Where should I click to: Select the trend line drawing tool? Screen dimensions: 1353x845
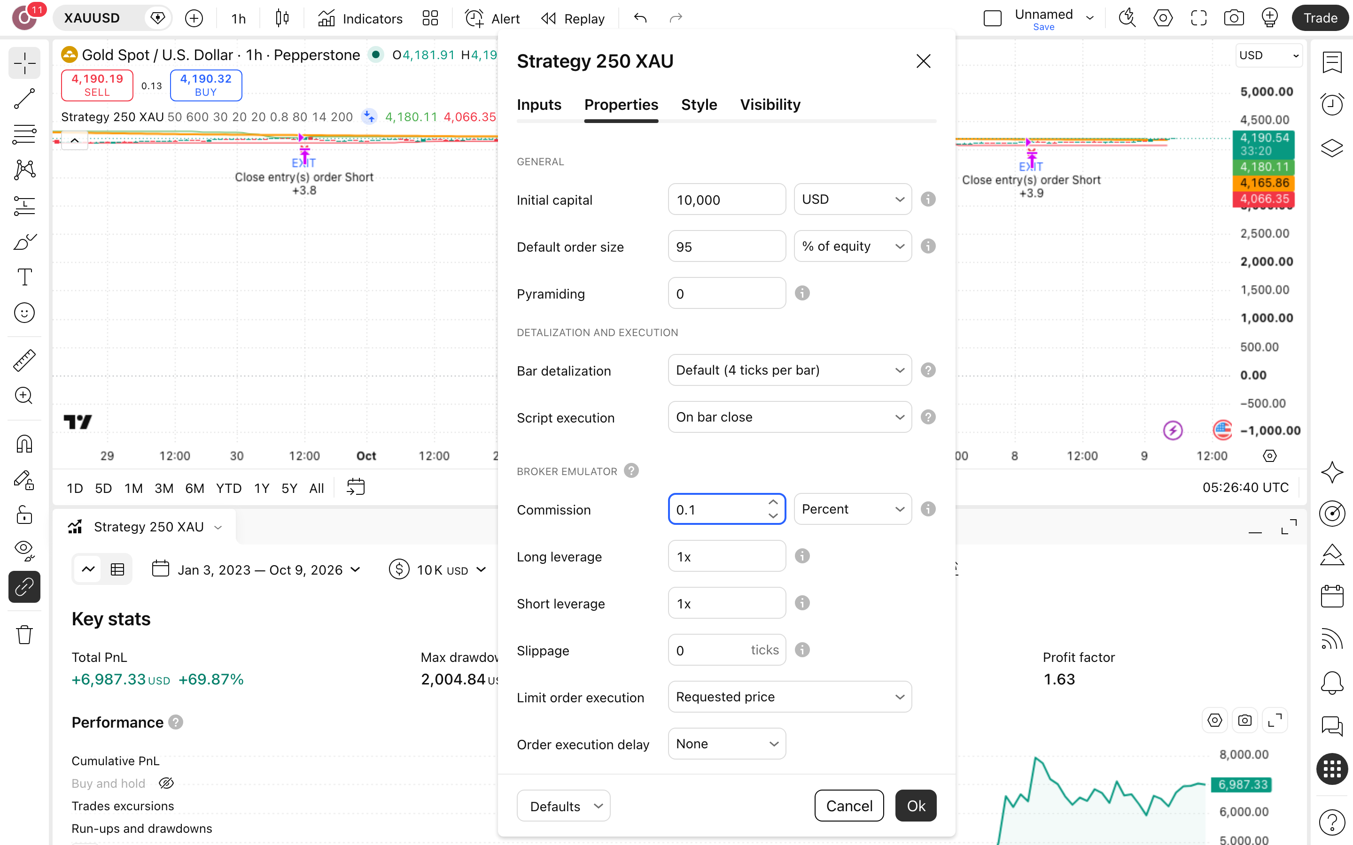[x=24, y=99]
